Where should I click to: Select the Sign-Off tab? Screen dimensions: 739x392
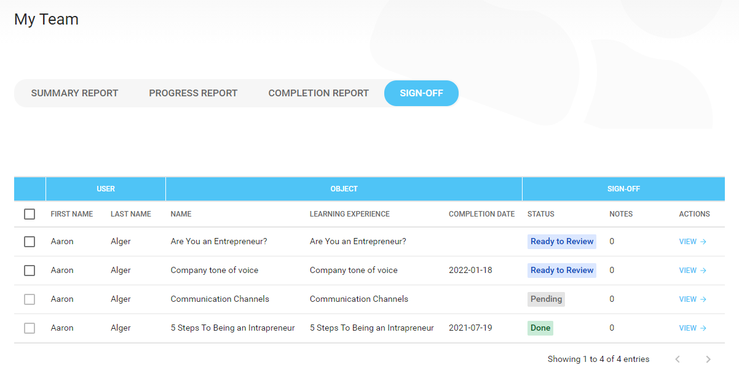click(421, 93)
